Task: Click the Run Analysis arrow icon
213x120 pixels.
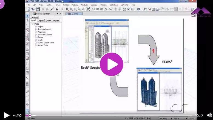Action: coord(62,9)
